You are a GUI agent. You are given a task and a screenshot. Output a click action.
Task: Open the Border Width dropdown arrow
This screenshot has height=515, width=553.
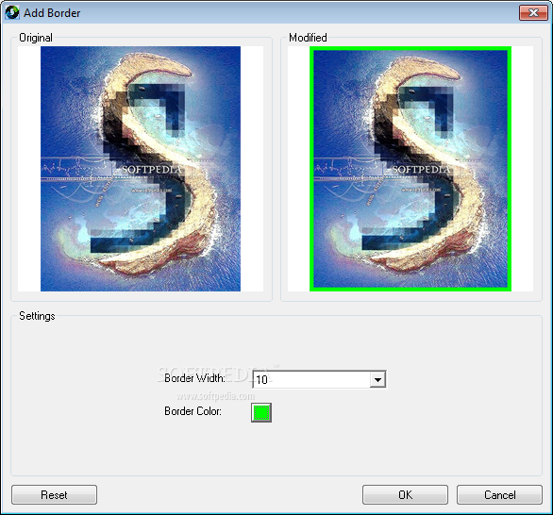pyautogui.click(x=377, y=379)
